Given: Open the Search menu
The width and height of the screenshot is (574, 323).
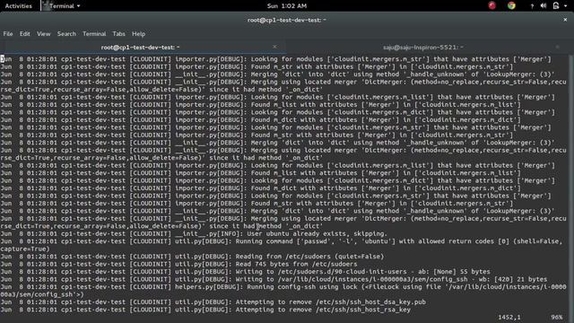Looking at the screenshot, I should [66, 34].
